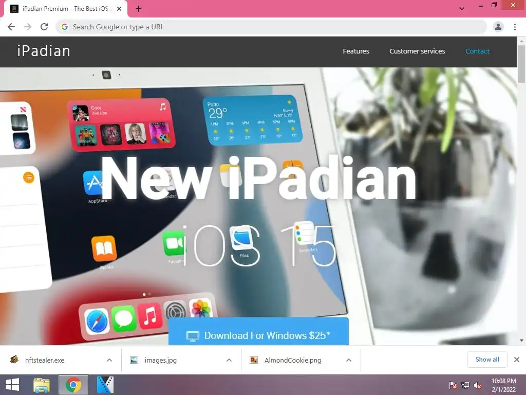Click the Chrome taskbar icon
Image resolution: width=526 pixels, height=395 pixels.
(73, 385)
